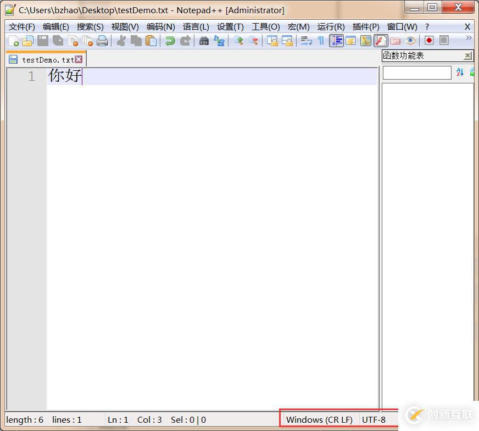Screen dimensions: 479x431
Task: Toggle word wrap from the toolbar
Action: tap(306, 40)
